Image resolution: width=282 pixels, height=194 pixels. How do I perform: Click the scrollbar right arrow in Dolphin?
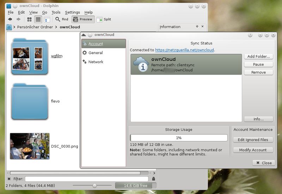point(154,173)
